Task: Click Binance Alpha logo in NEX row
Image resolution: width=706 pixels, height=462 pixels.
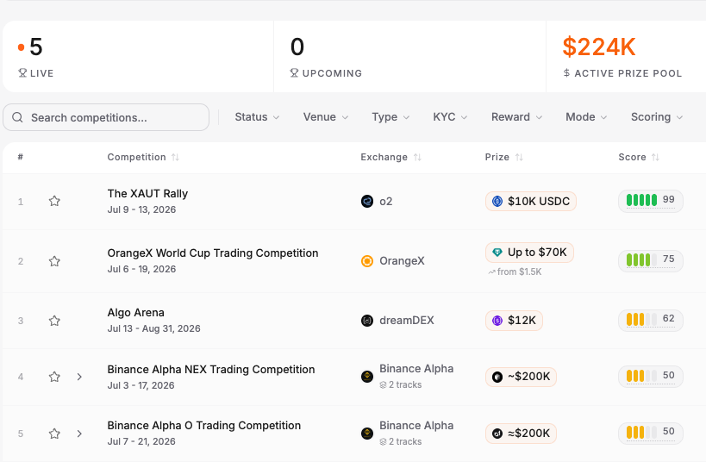Action: point(367,377)
